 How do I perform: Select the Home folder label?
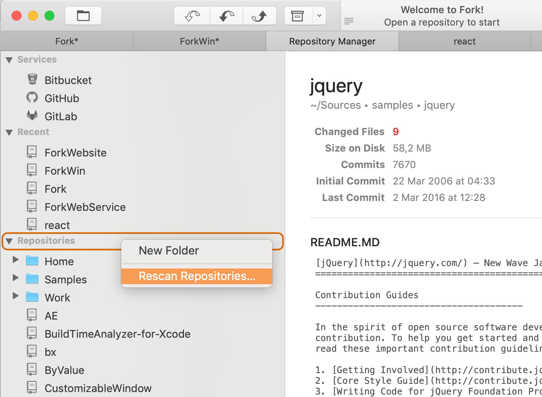(59, 262)
